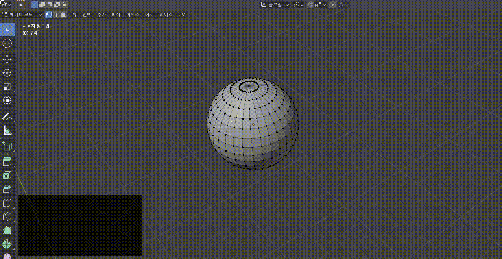Activate the Move tool

tap(7, 60)
